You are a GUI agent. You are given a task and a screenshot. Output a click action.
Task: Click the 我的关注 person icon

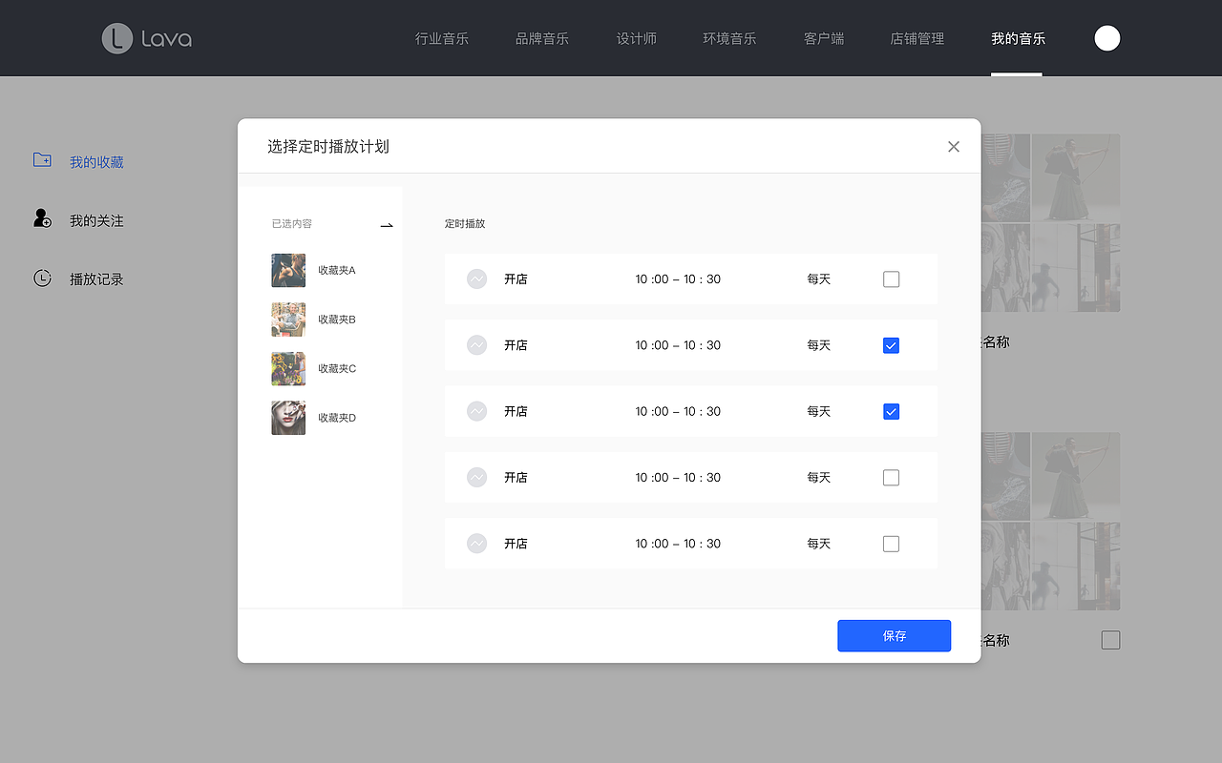point(42,219)
